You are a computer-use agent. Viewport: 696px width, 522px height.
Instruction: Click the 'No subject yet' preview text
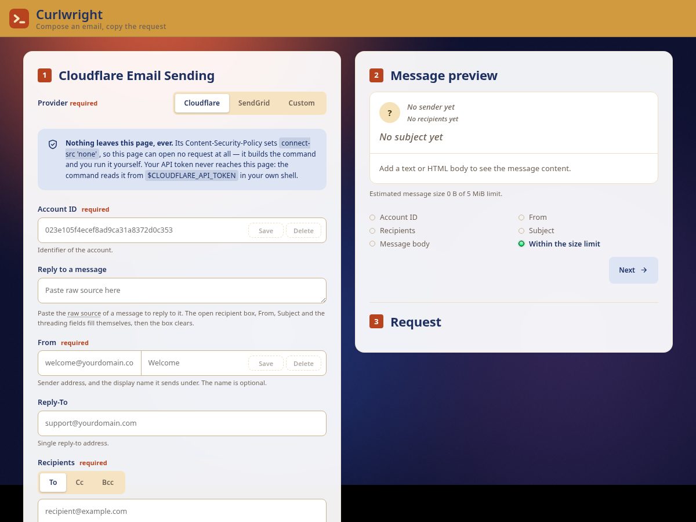point(411,137)
